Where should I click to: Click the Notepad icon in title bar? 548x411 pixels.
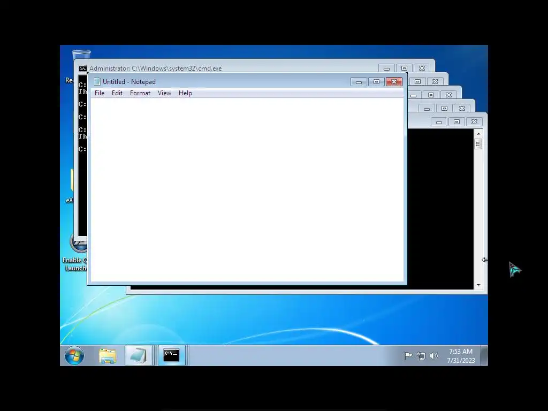[x=97, y=81]
